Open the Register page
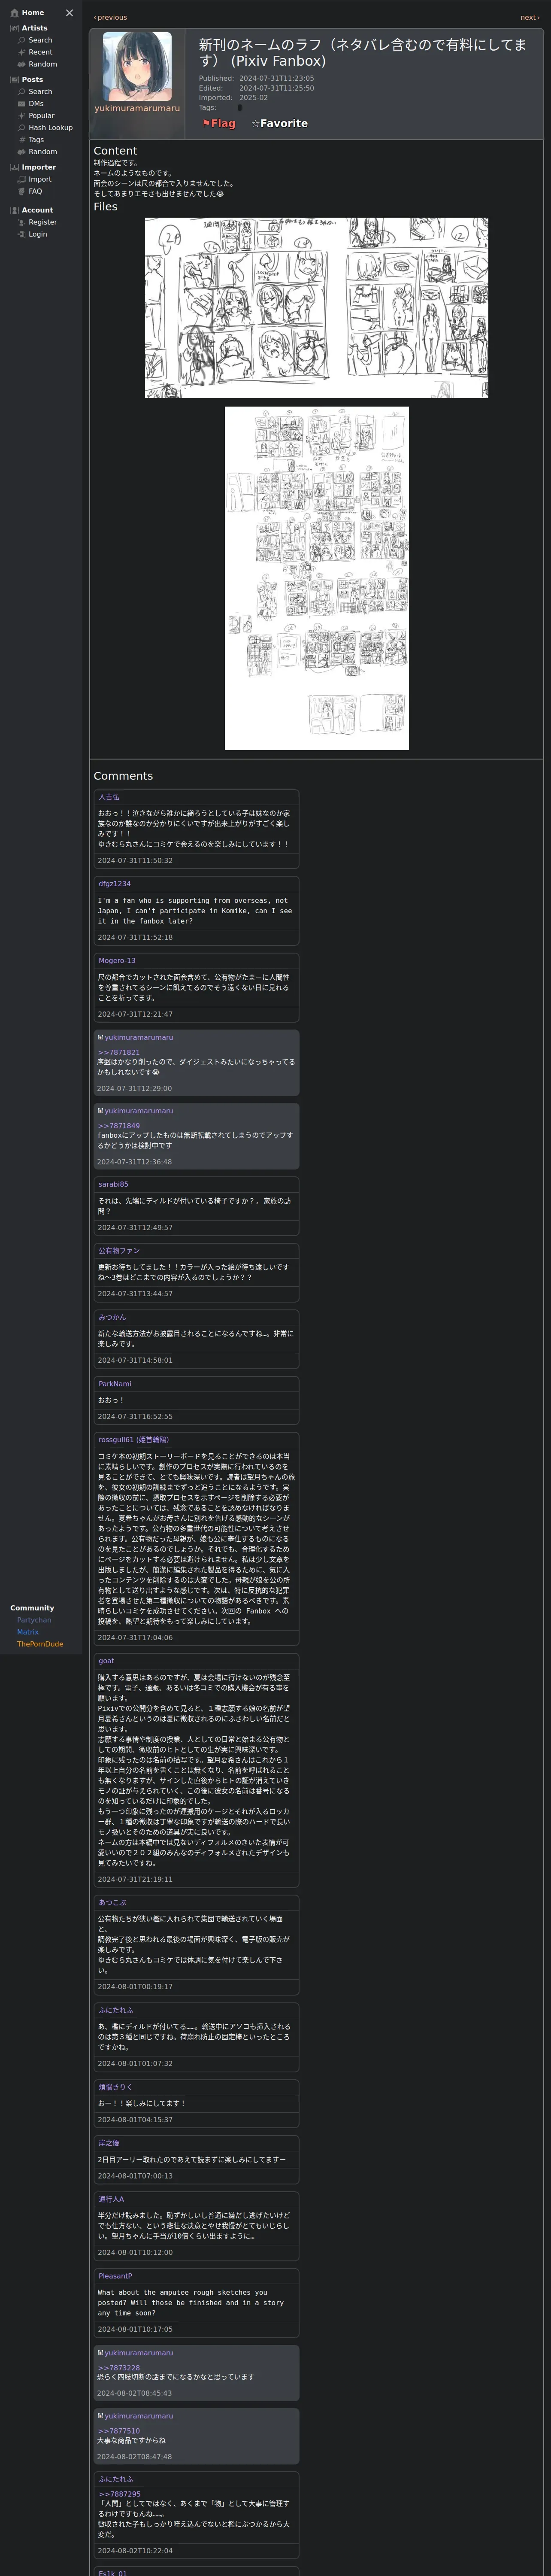This screenshot has height=2576, width=551. (42, 222)
